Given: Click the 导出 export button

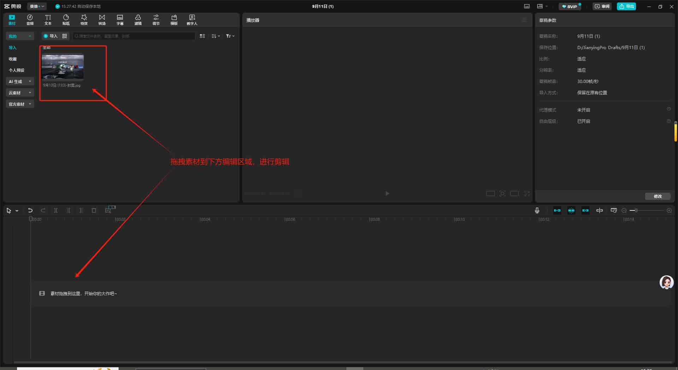Looking at the screenshot, I should [626, 6].
